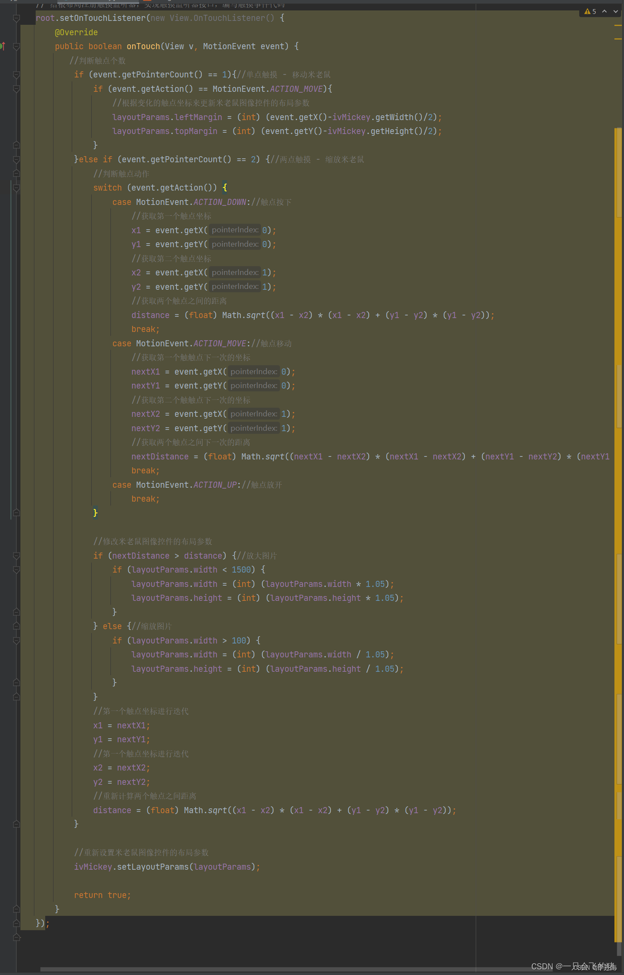
Task: Jump to previous highlighted error with up arrow
Action: (604, 12)
